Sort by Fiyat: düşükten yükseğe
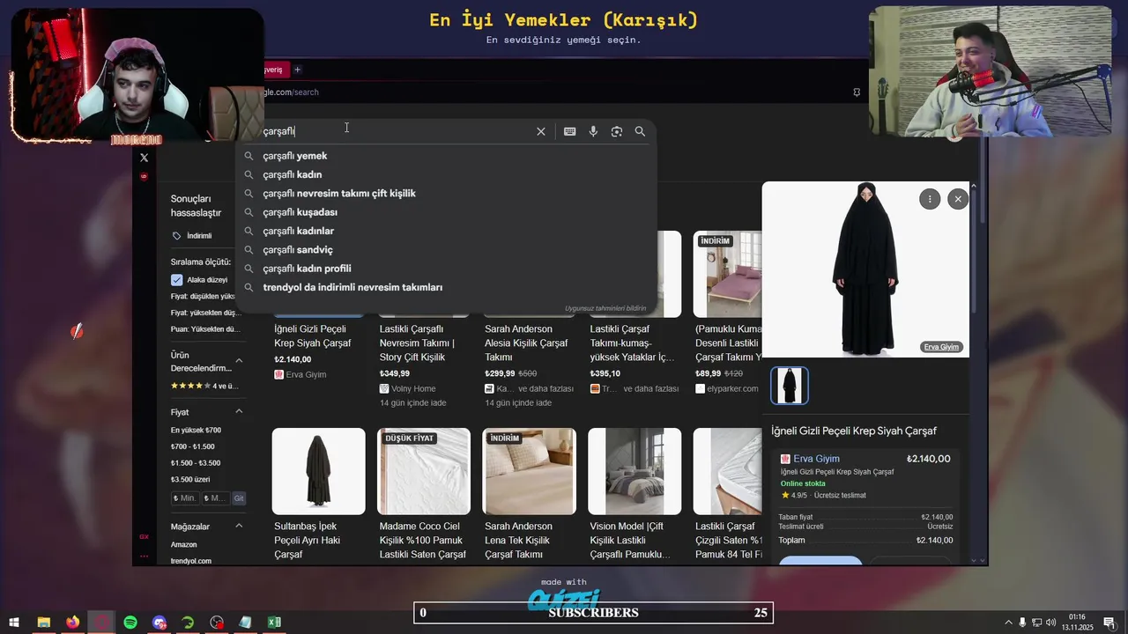Image resolution: width=1128 pixels, height=634 pixels. (204, 297)
